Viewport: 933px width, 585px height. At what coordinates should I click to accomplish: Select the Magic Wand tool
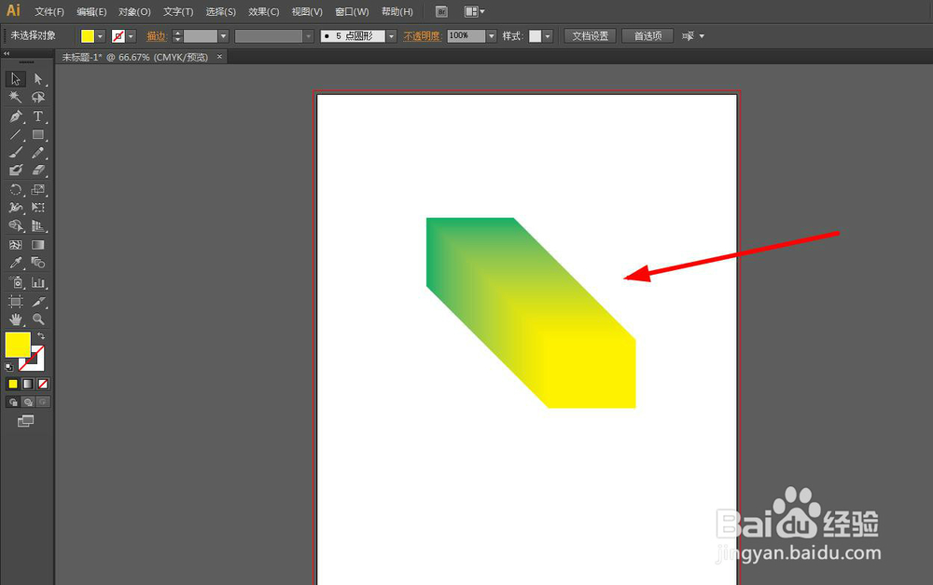[16, 97]
